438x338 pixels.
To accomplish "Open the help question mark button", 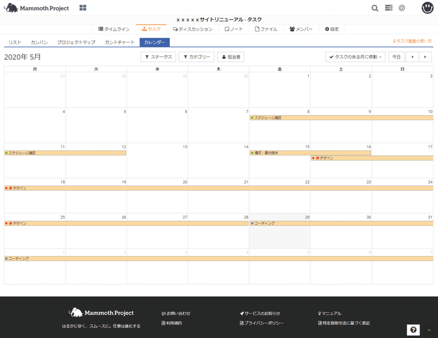I will 413,330.
